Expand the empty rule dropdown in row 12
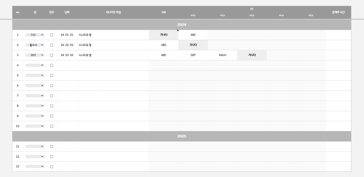 tap(35, 157)
